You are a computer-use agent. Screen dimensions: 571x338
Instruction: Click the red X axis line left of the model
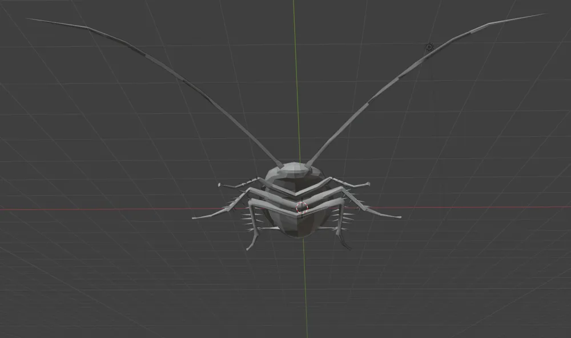(95, 209)
